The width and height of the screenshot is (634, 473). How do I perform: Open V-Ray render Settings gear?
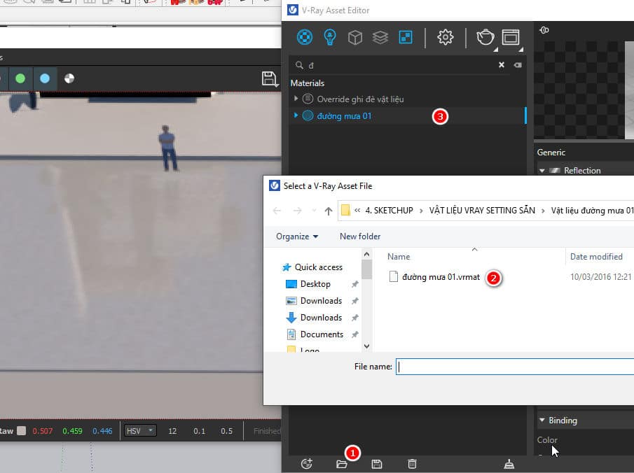pyautogui.click(x=445, y=37)
